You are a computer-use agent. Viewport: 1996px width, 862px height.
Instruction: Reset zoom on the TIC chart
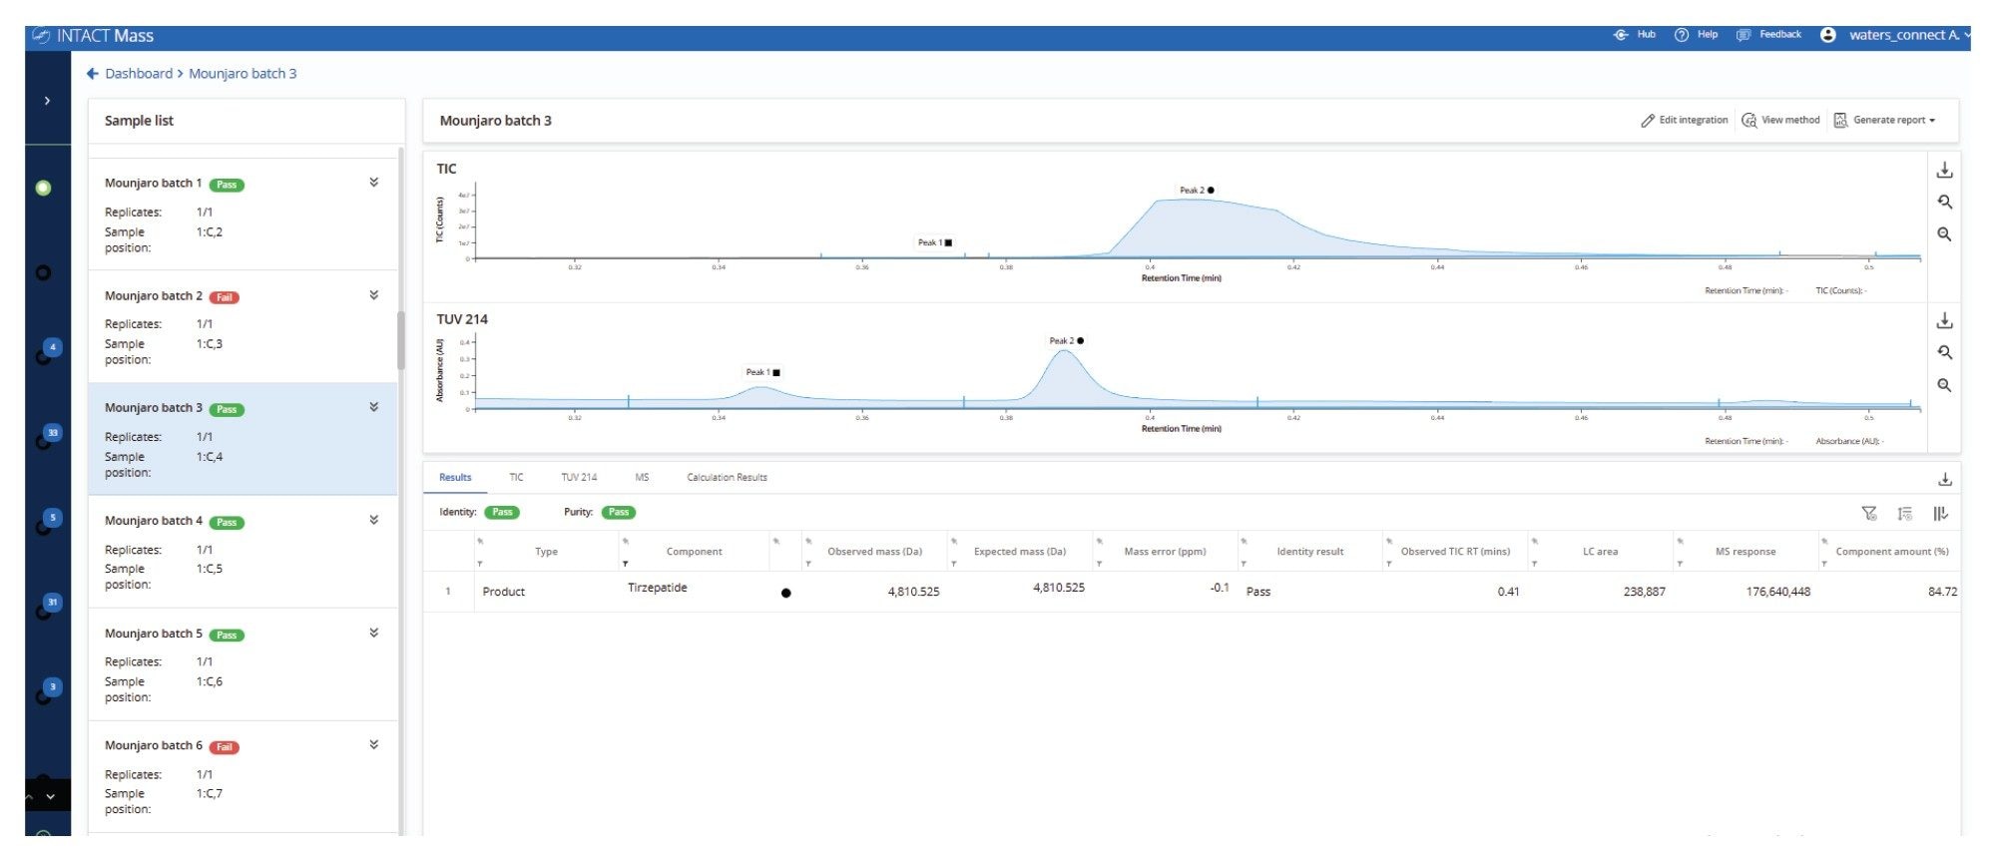(x=1944, y=203)
